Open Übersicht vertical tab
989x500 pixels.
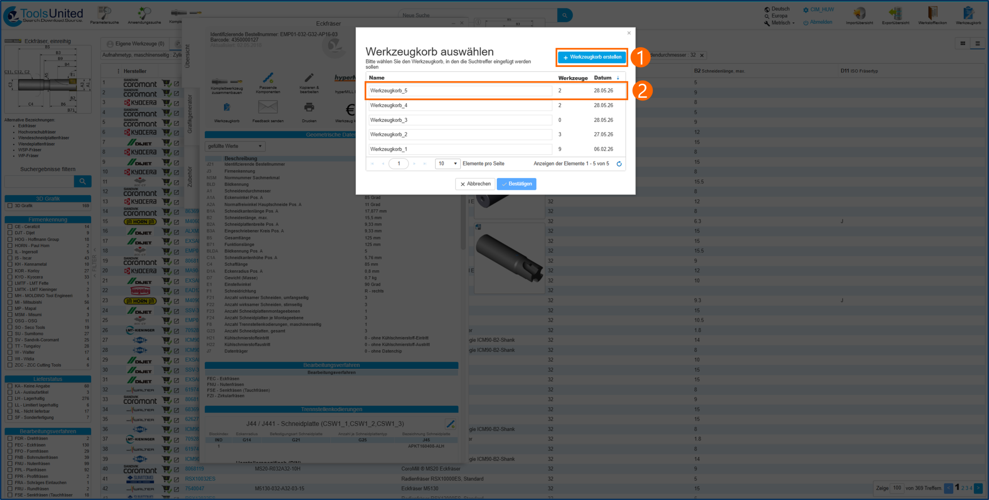pyautogui.click(x=188, y=56)
